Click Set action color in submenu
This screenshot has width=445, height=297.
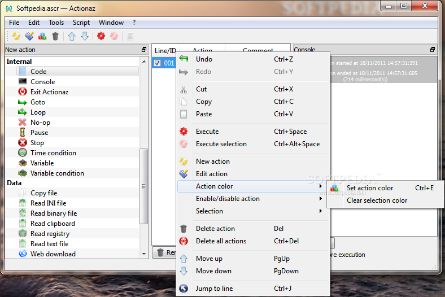point(385,188)
